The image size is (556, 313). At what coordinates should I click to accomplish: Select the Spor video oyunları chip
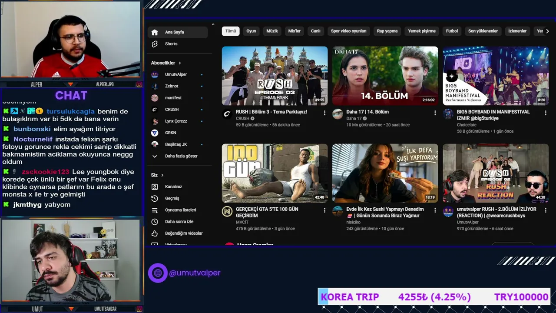[x=349, y=31]
